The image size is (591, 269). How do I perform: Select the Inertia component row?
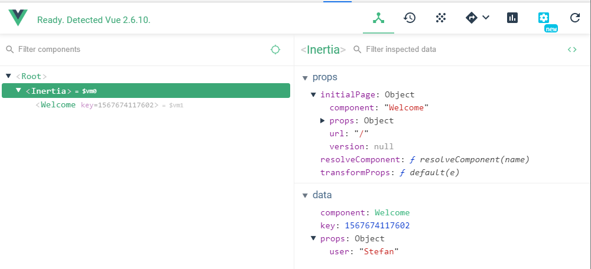click(146, 91)
